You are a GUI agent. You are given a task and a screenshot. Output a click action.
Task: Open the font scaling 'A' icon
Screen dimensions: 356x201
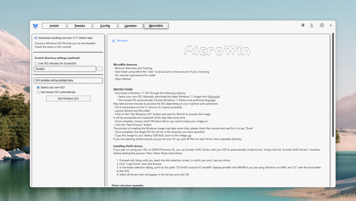(312, 25)
